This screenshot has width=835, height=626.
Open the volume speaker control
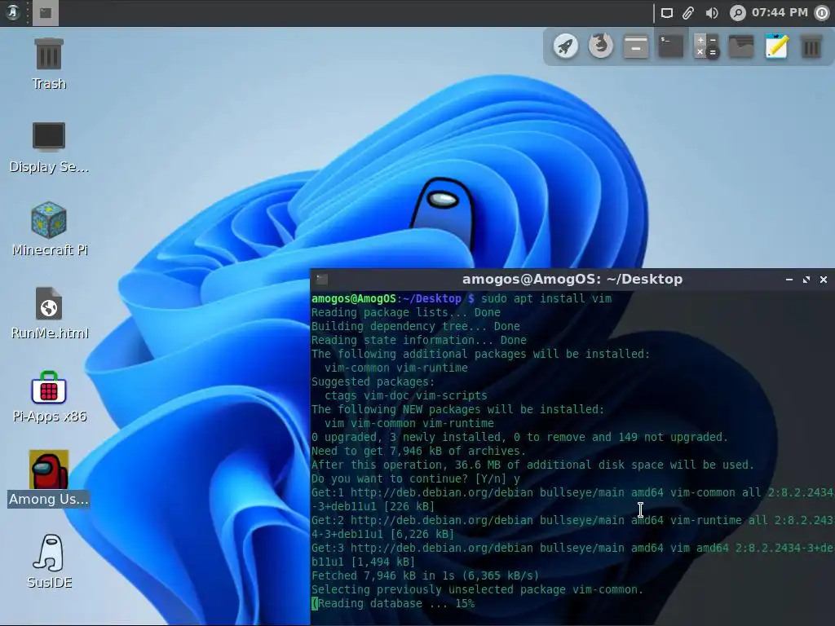[x=711, y=13]
